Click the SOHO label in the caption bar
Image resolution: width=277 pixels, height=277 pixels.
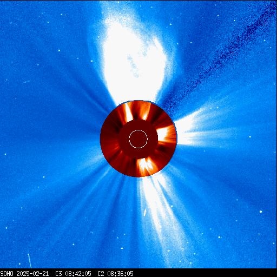pyautogui.click(x=7, y=274)
